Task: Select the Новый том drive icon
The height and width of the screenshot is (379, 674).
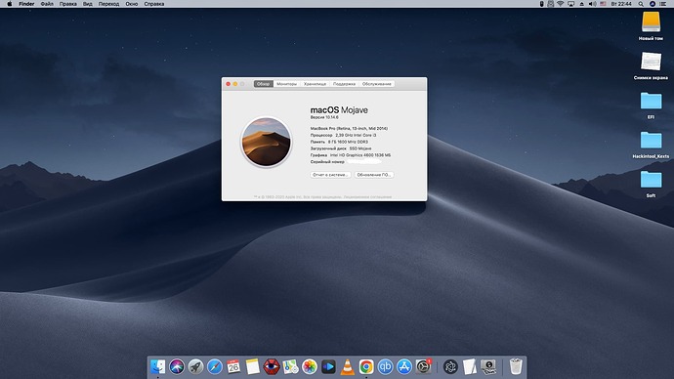Action: pos(651,21)
